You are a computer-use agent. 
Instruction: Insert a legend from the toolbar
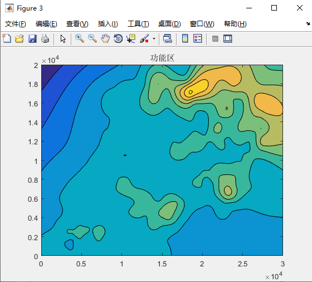pyautogui.click(x=198, y=38)
